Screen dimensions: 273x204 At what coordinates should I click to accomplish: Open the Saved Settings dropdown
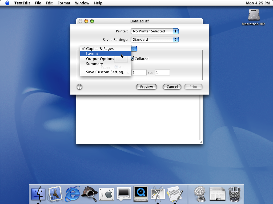[x=154, y=39]
